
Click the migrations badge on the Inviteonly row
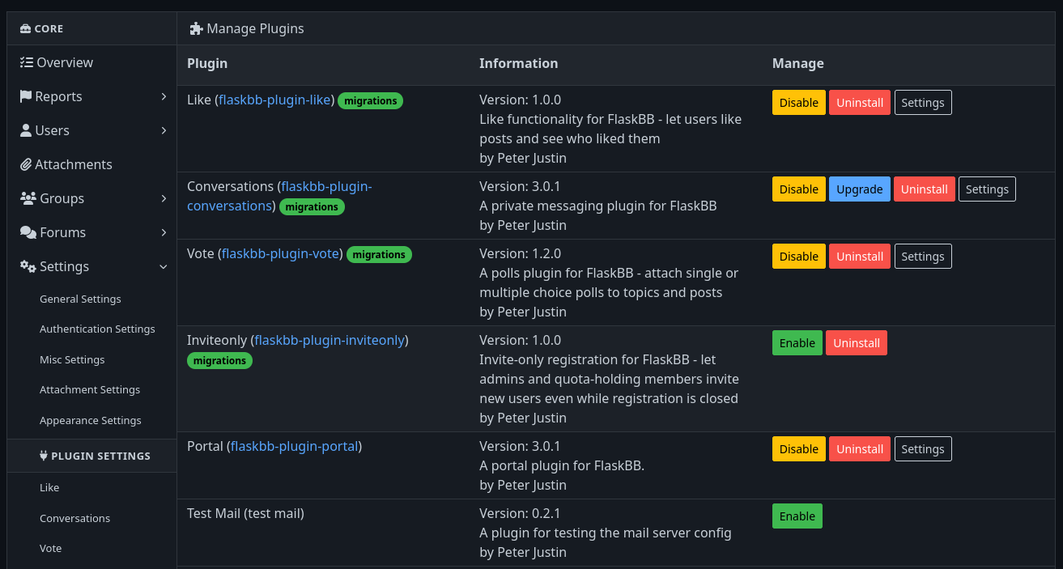(x=219, y=361)
